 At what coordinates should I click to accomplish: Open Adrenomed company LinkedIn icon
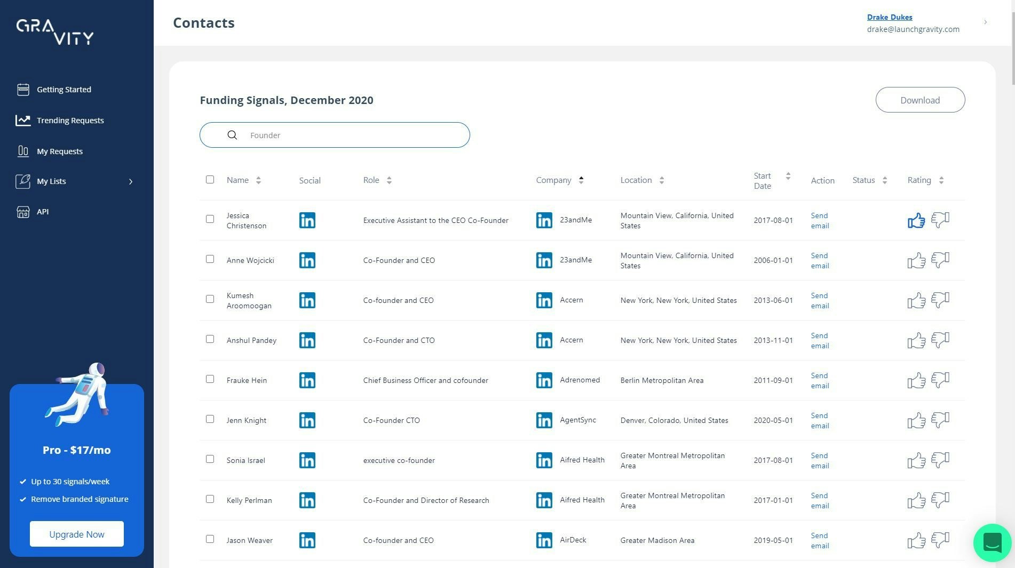(x=544, y=380)
